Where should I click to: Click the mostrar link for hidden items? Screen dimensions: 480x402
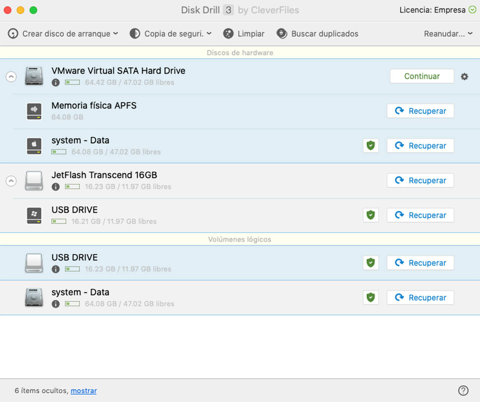pyautogui.click(x=84, y=391)
